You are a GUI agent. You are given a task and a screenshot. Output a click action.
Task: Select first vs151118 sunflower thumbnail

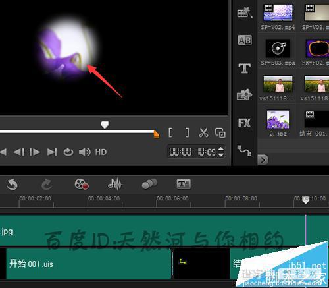[x=278, y=84]
